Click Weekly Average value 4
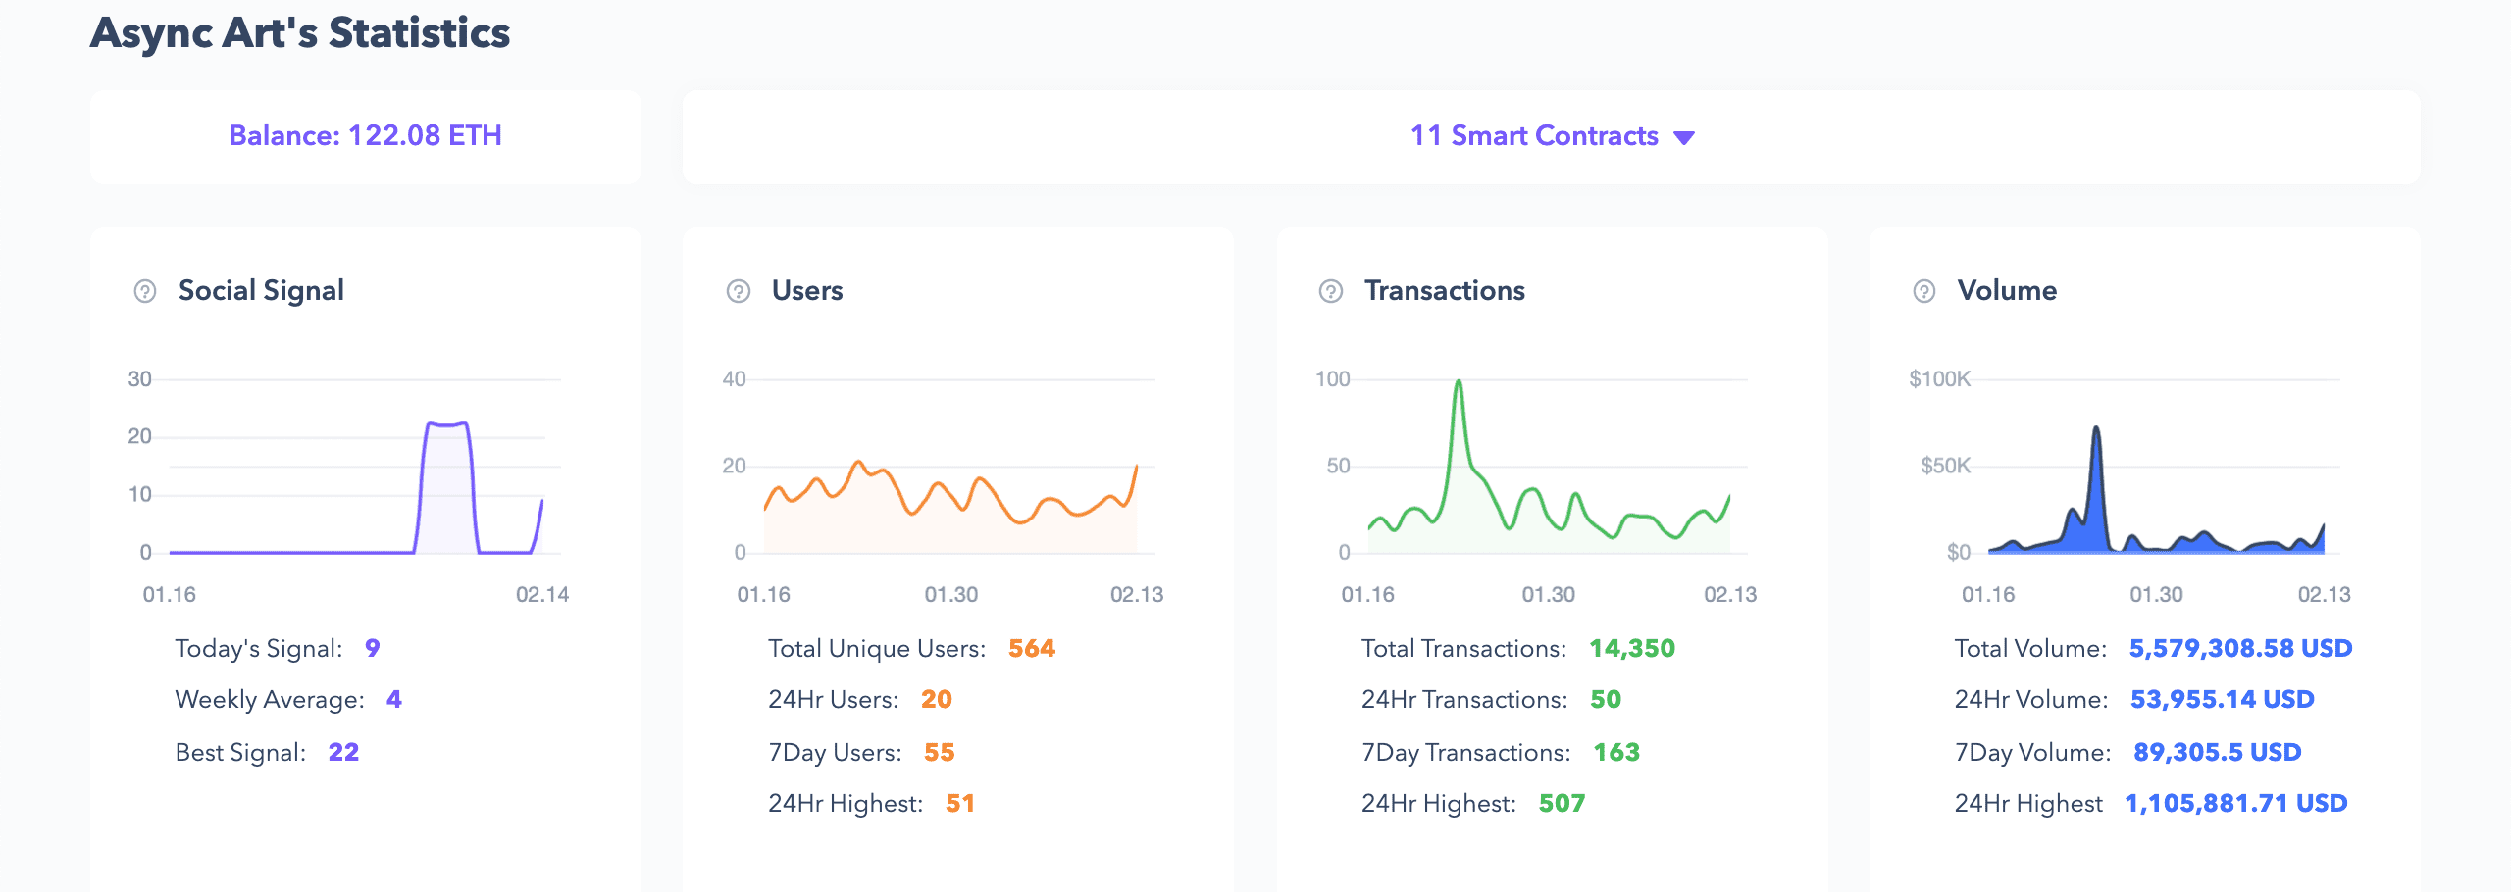Viewport: 2511px width, 892px height. [x=394, y=699]
